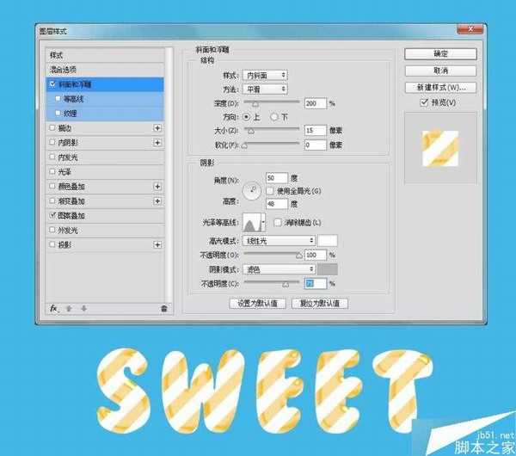The width and height of the screenshot is (516, 456).
Task: Select the 外发光 effect row label
Action: [x=68, y=230]
